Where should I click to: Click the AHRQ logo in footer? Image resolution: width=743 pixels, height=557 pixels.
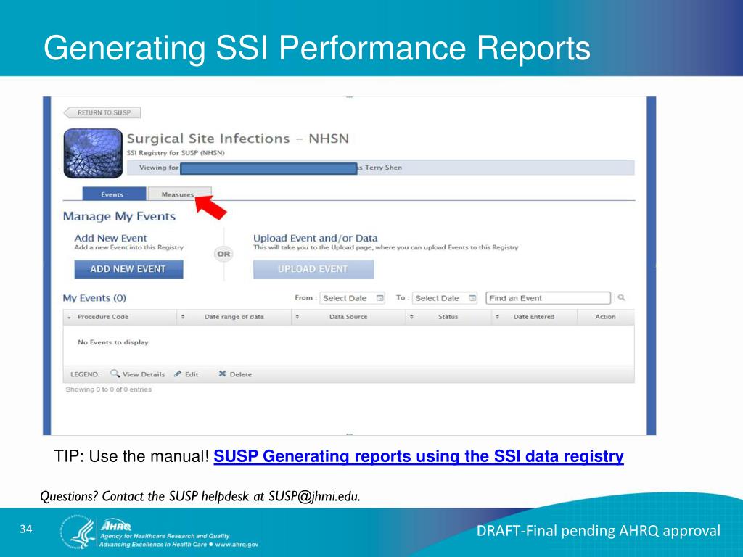tap(116, 526)
